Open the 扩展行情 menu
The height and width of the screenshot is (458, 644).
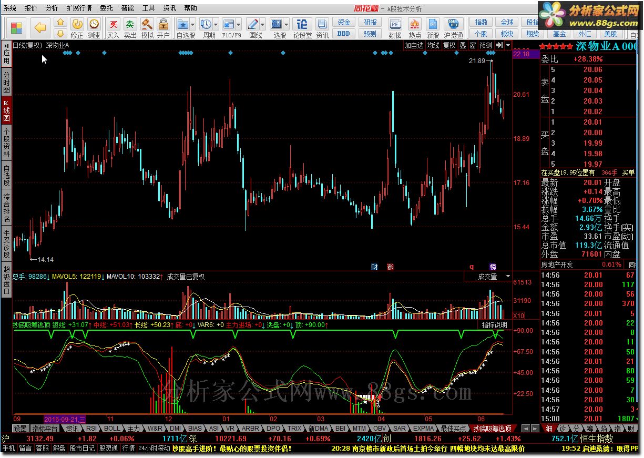79,8
